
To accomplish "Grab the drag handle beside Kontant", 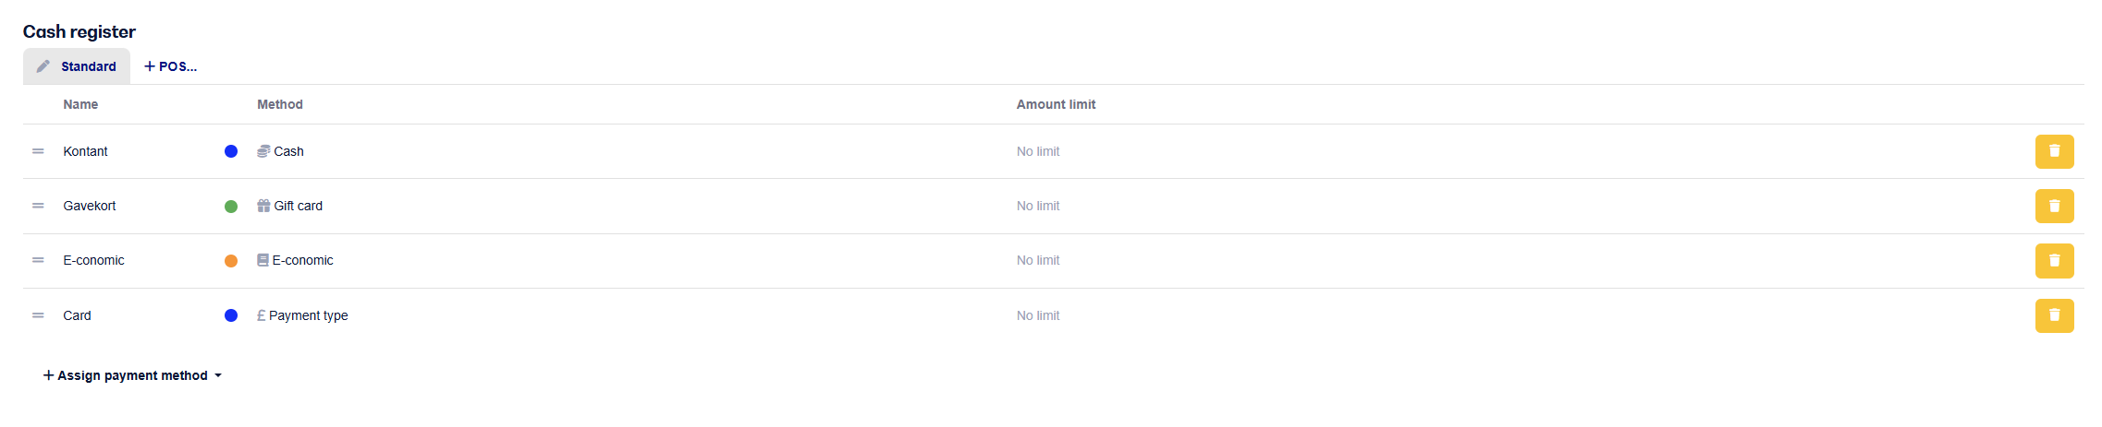I will [x=38, y=151].
